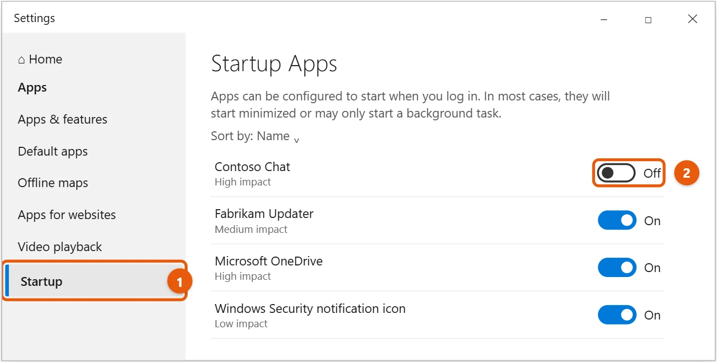
Task: Click Low impact label under Windows Security
Action: tap(241, 324)
